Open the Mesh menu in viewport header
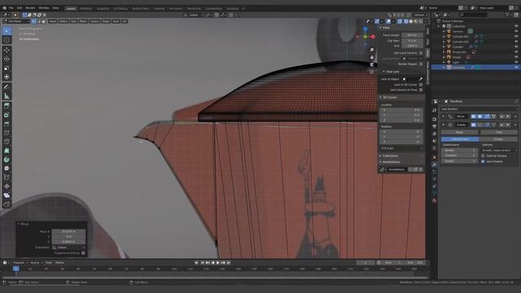This screenshot has width=521, height=293. [83, 21]
